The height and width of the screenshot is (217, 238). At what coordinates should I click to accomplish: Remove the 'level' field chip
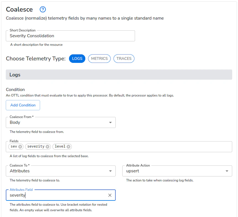click(x=68, y=146)
